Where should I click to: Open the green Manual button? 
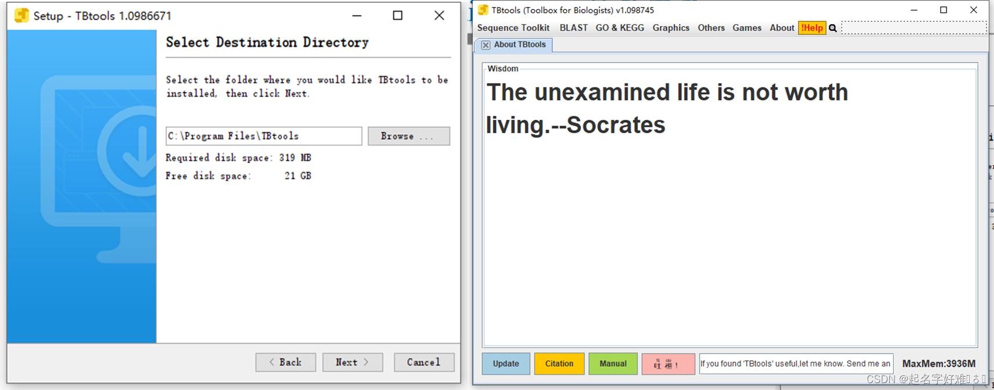(x=613, y=364)
